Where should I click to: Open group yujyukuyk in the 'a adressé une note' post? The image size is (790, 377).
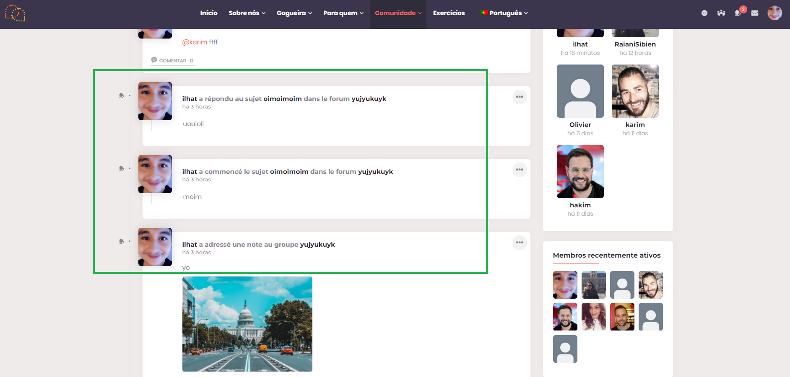[317, 245]
